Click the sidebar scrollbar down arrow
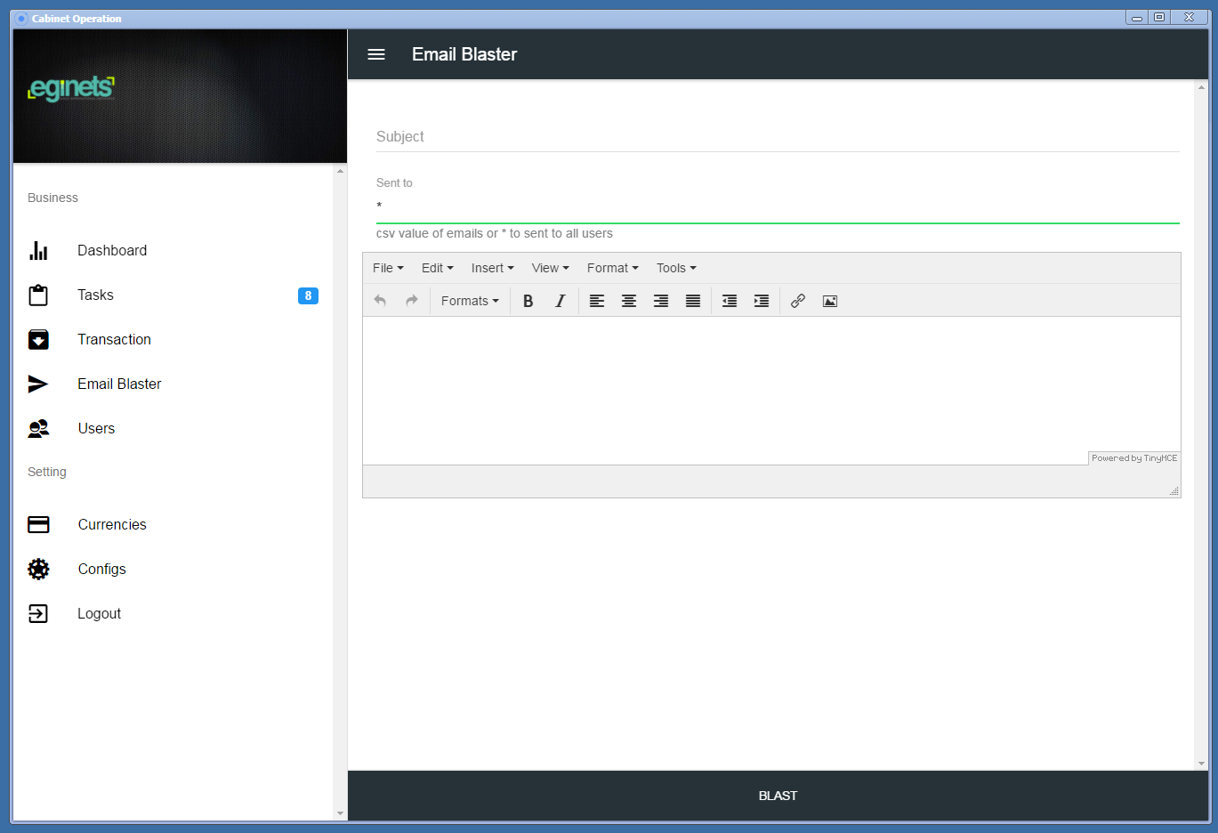 [340, 813]
